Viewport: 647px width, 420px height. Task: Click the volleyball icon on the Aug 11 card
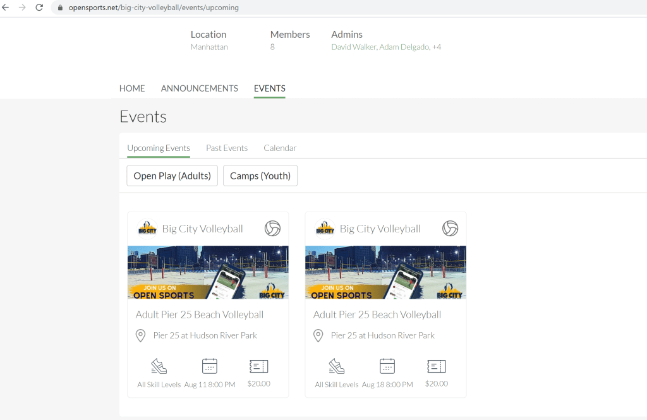tap(272, 228)
